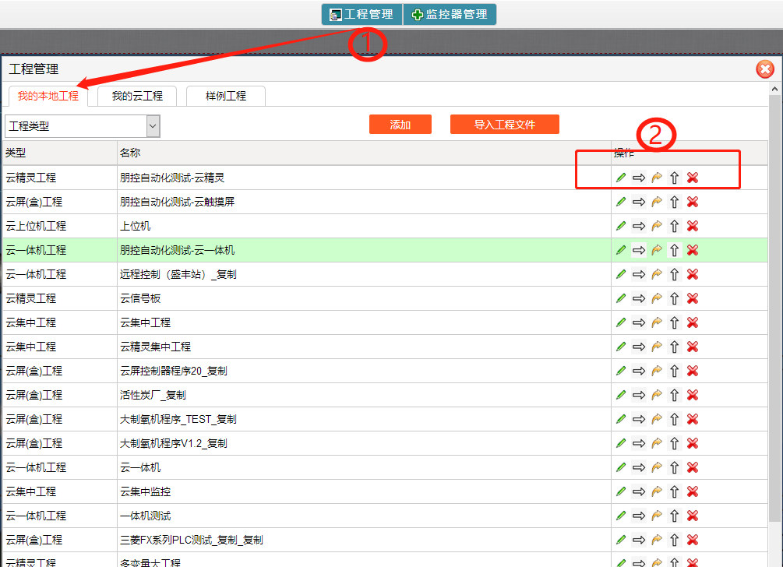Click red X icon for 远程控制（盛丰站）_复制 row
The height and width of the screenshot is (567, 783).
tap(692, 274)
